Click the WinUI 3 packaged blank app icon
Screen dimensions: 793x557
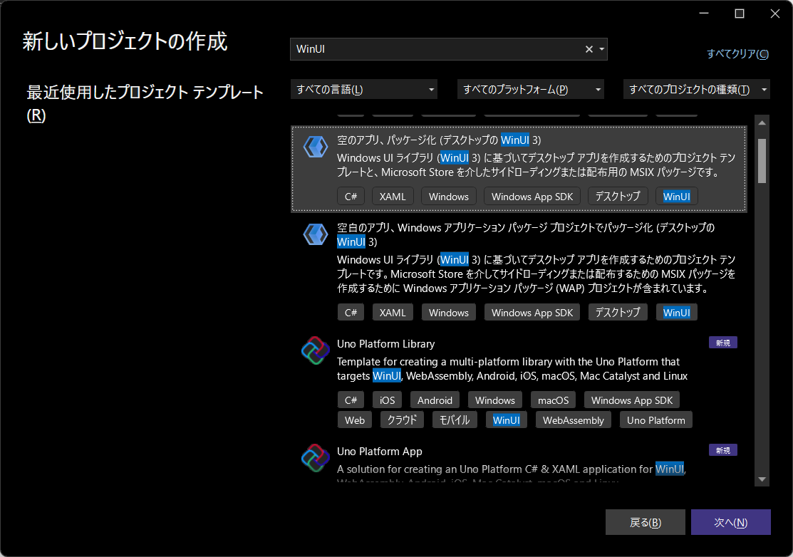click(x=316, y=147)
